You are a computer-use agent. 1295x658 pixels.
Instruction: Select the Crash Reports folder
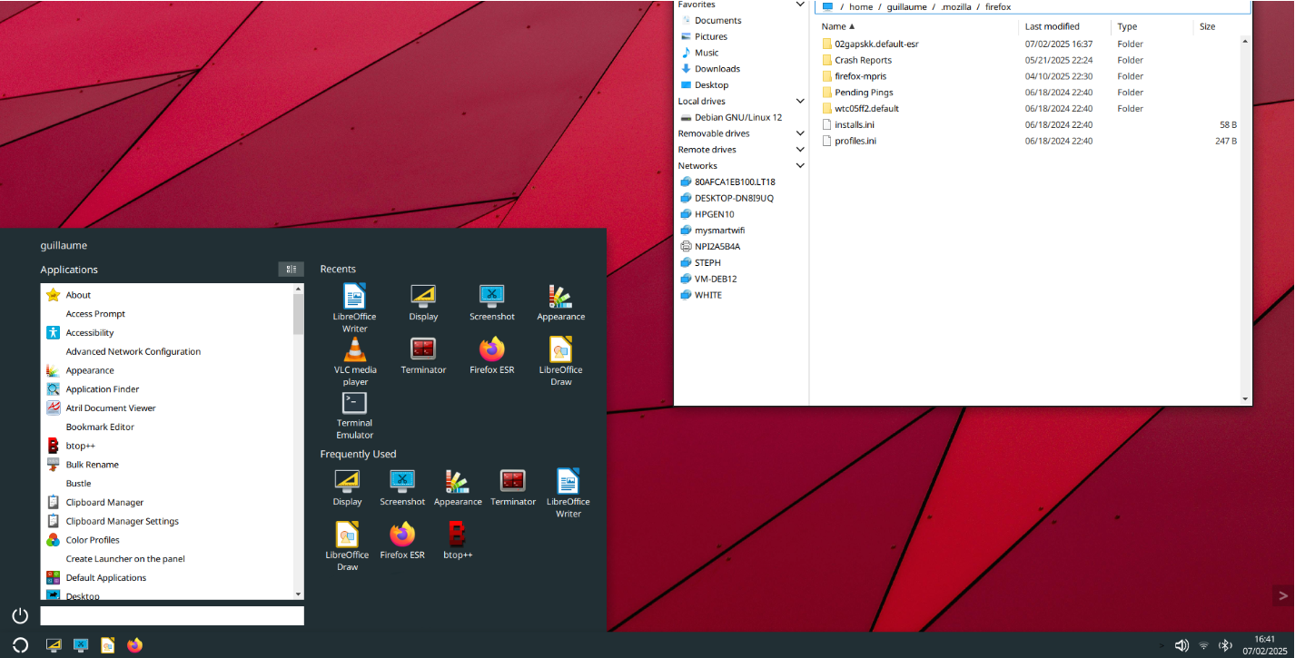coord(863,61)
